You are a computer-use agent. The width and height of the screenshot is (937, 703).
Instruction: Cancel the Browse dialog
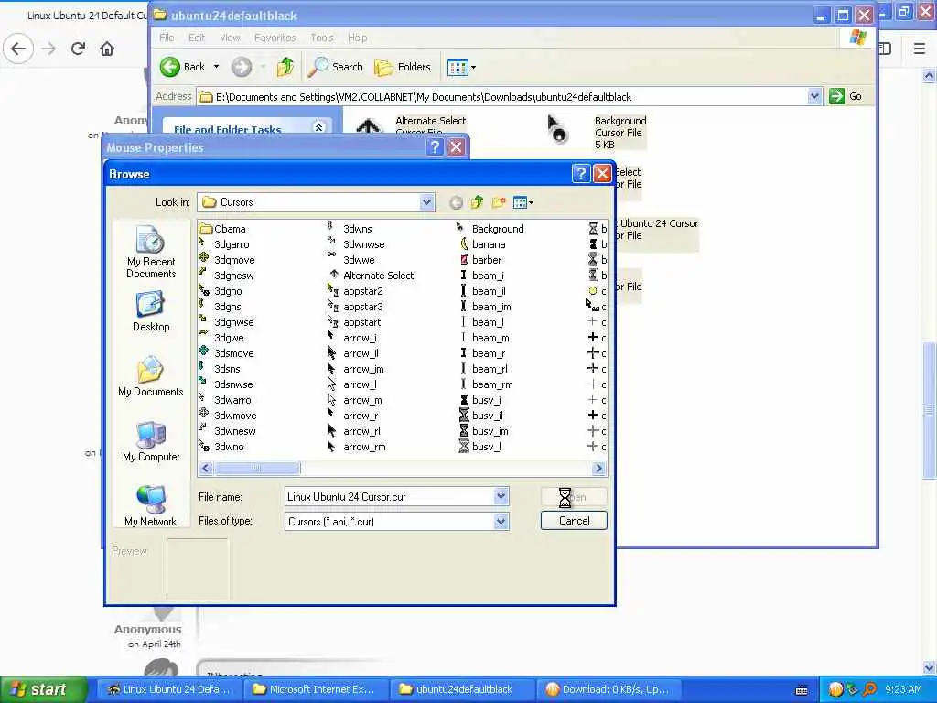pos(574,520)
